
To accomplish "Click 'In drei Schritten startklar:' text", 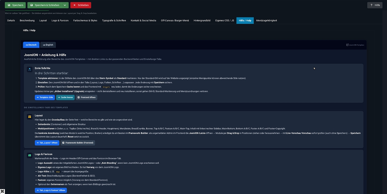I will click(x=52, y=73).
